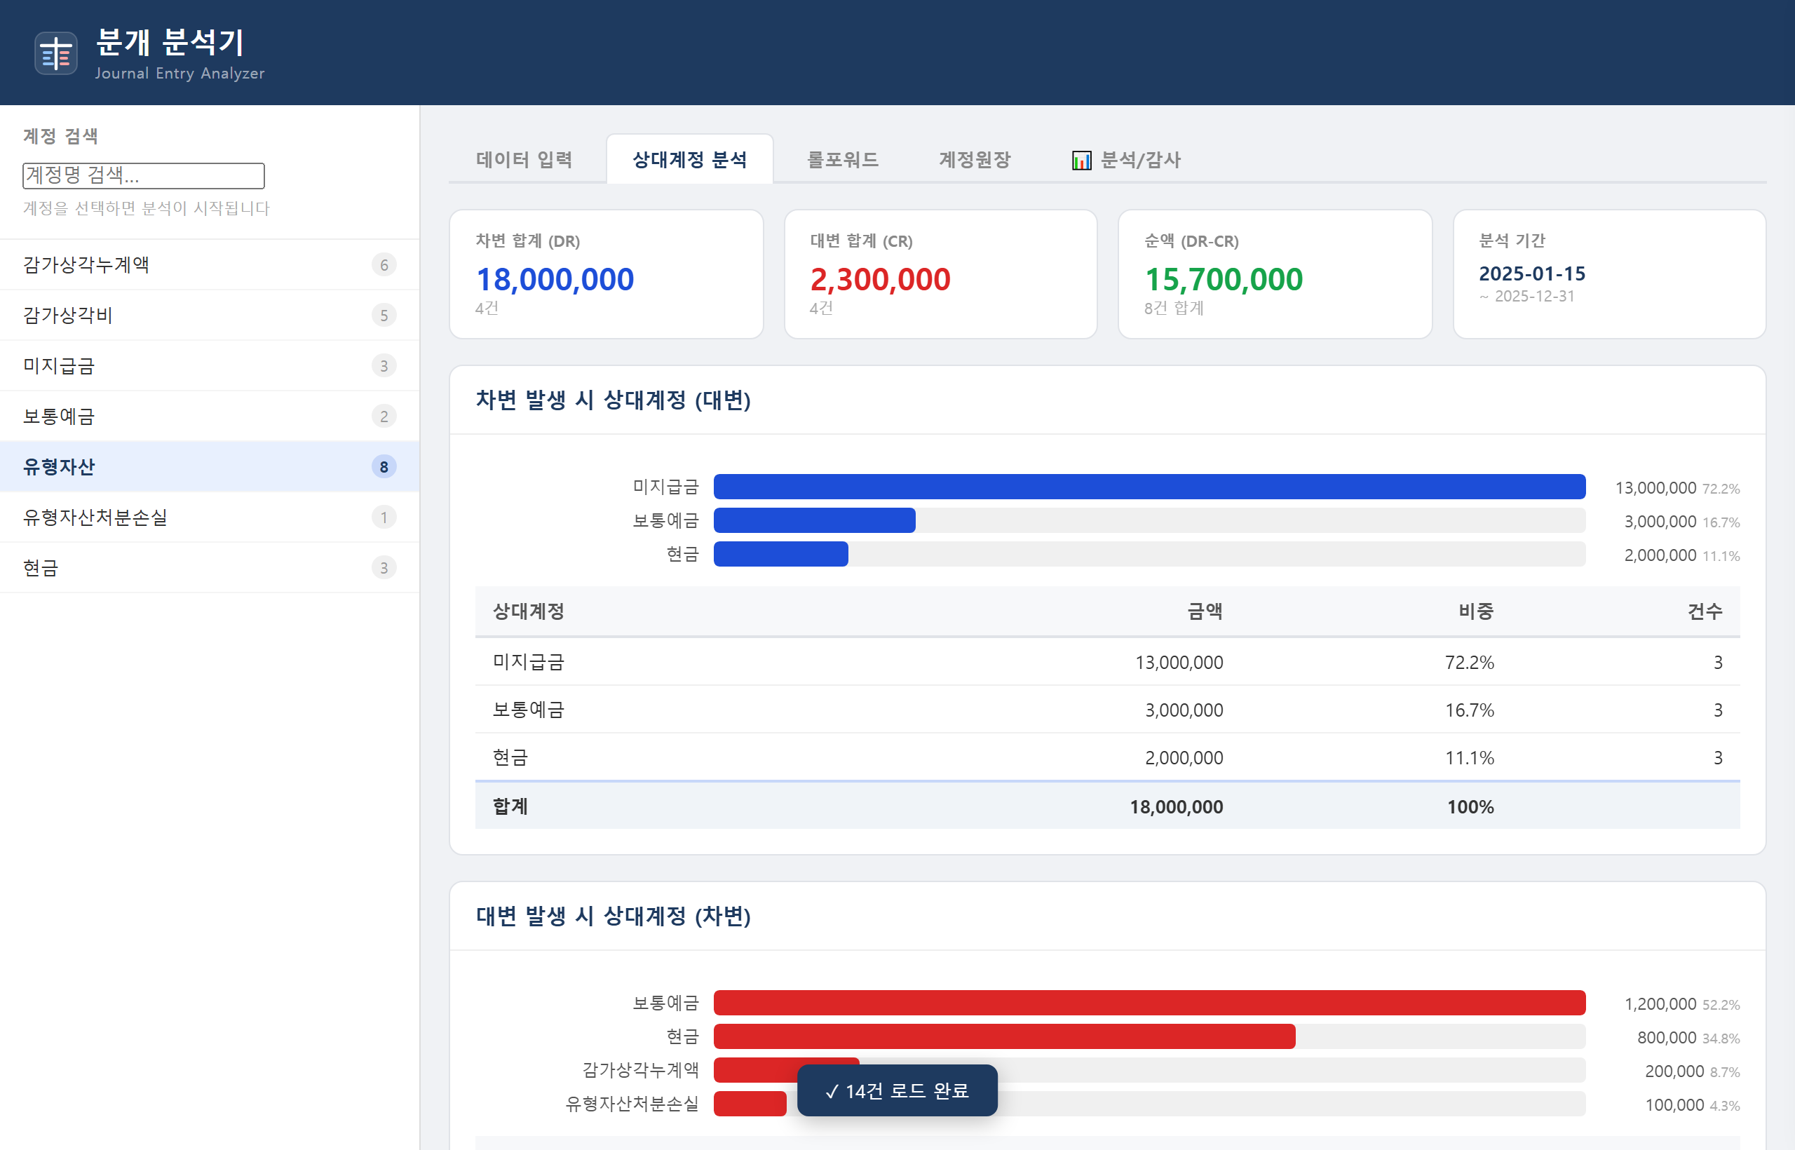Click 2,000,000 amount in 현금 table row
Viewport: 1795px width, 1150px height.
[x=1184, y=758]
